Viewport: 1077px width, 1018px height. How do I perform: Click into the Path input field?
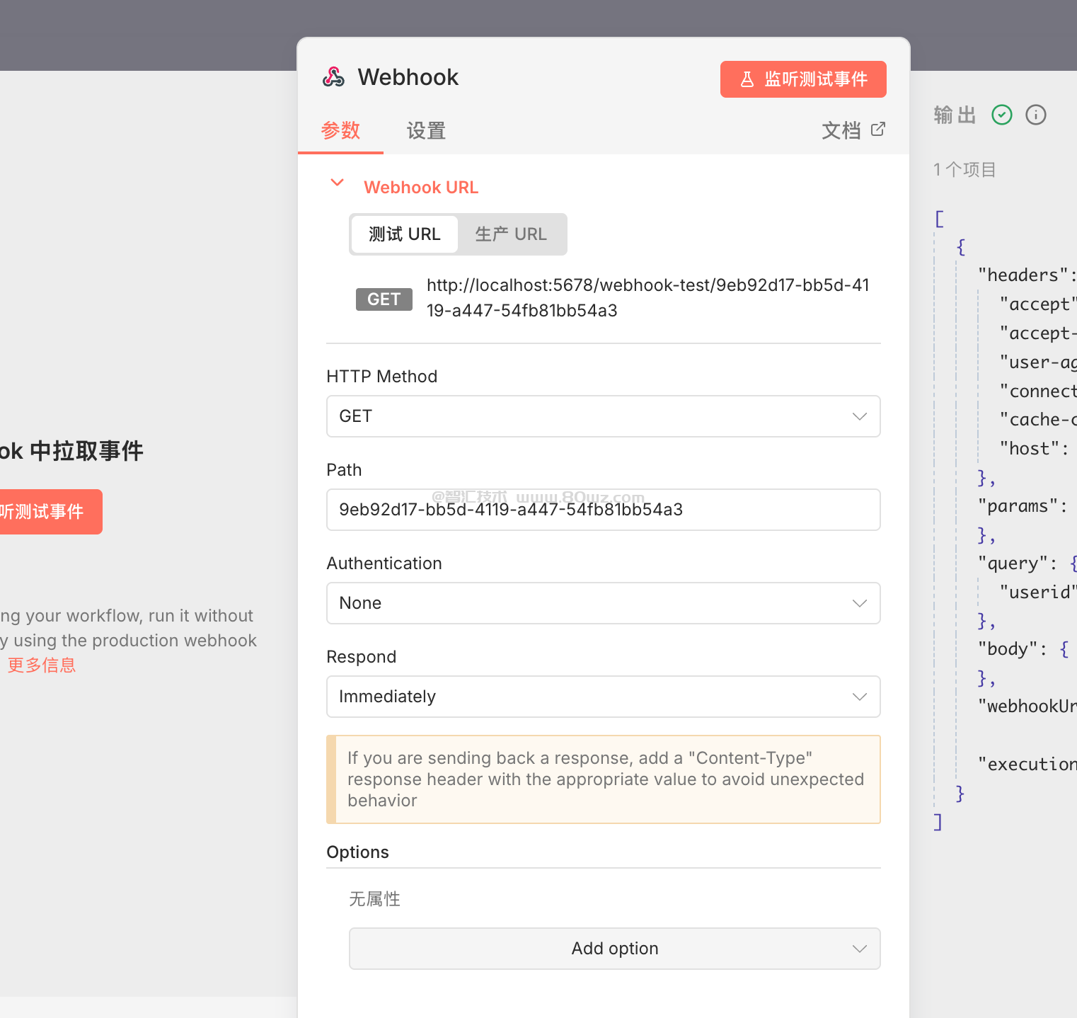603,510
